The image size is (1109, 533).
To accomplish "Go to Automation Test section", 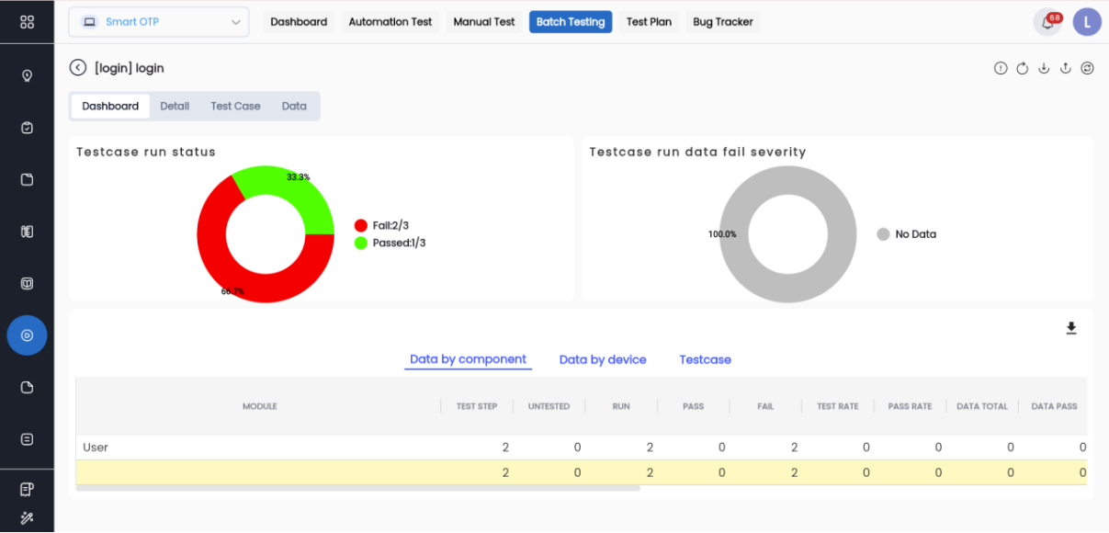I will [x=390, y=22].
